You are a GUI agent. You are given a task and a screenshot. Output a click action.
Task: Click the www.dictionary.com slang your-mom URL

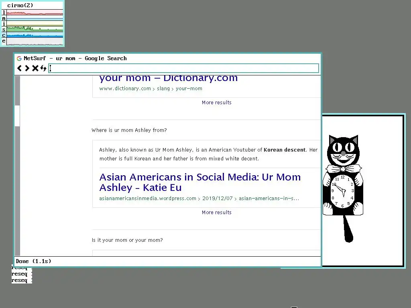[151, 89]
